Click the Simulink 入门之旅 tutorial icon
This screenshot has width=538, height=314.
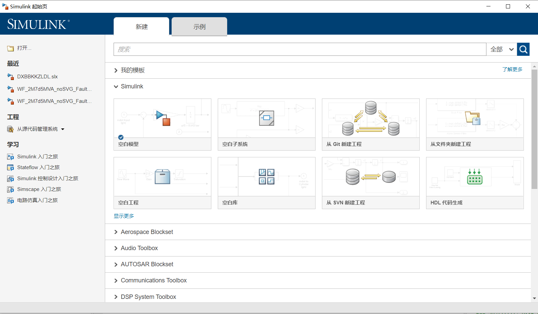click(10, 157)
